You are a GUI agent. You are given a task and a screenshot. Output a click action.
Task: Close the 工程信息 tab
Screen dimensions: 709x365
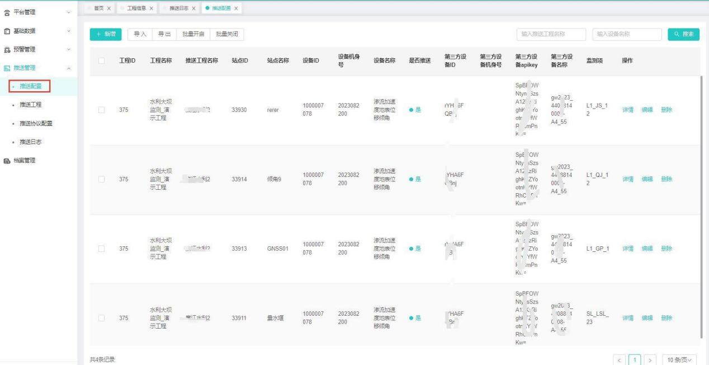[x=151, y=8]
